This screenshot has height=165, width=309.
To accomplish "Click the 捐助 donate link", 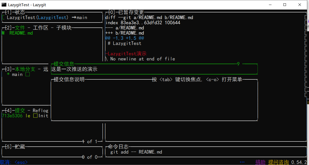I will 261,162.
